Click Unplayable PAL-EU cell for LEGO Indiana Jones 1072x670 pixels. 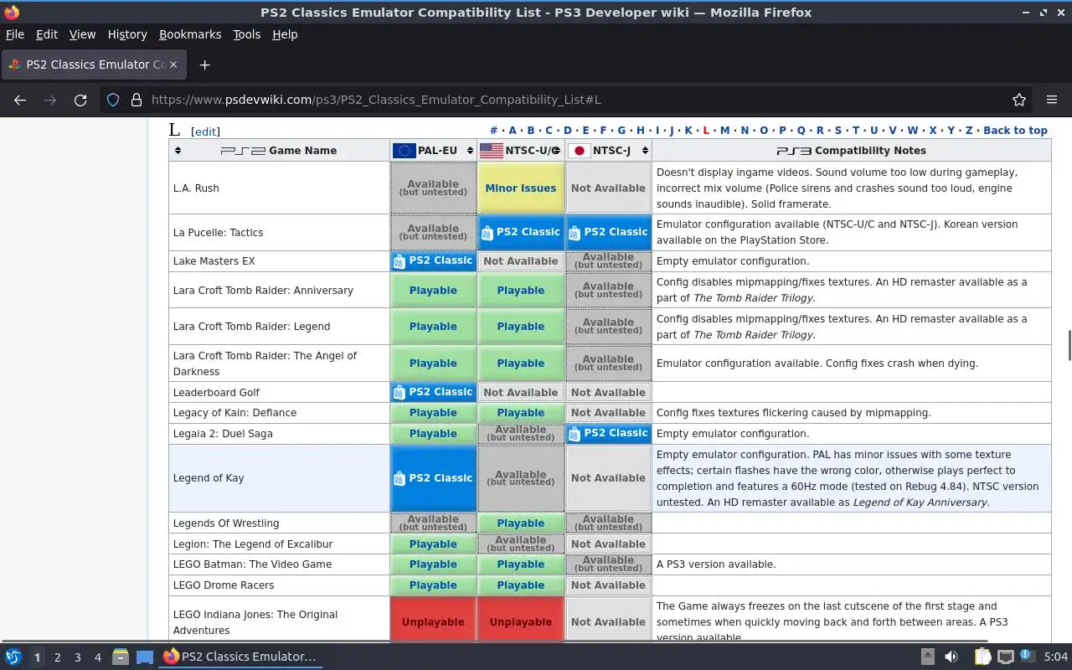click(433, 621)
